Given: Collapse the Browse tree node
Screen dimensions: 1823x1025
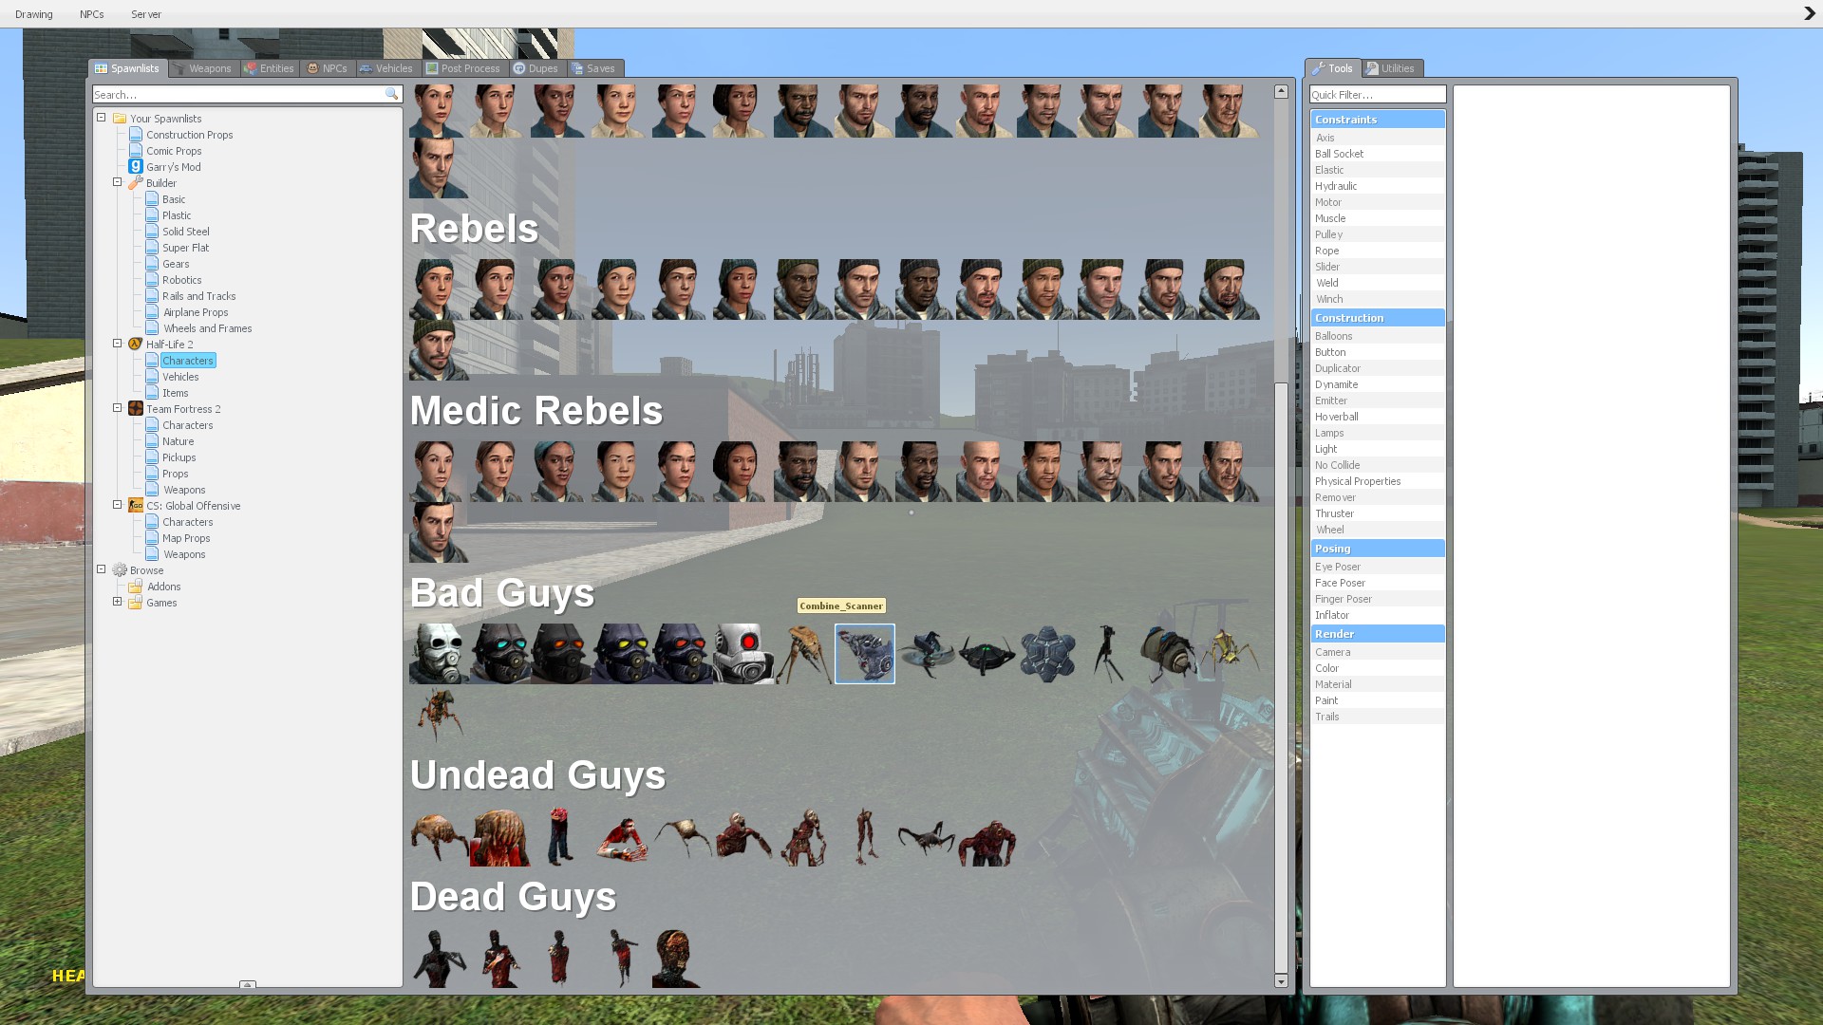Looking at the screenshot, I should click(x=102, y=569).
